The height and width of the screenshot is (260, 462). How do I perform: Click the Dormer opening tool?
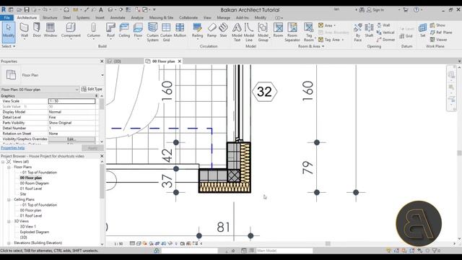[385, 40]
